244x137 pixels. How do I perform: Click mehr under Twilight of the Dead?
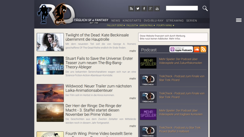coord(133,51)
